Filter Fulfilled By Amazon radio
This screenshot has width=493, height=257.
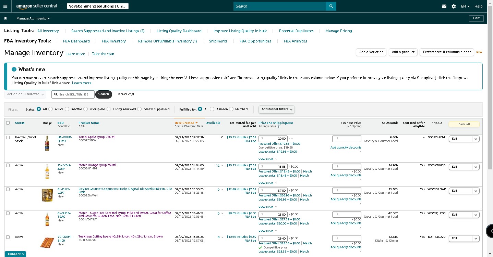point(212,109)
